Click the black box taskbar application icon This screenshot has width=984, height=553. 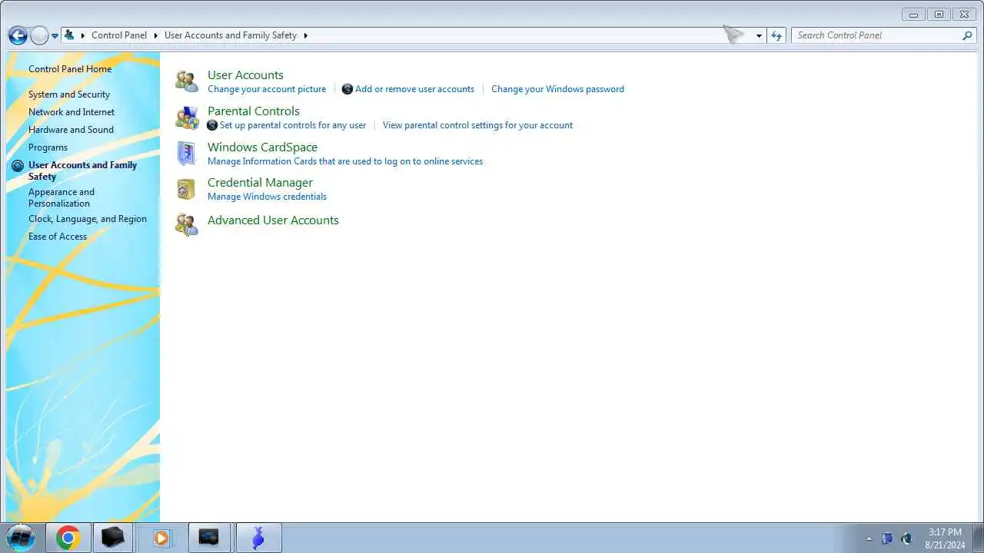click(x=113, y=538)
